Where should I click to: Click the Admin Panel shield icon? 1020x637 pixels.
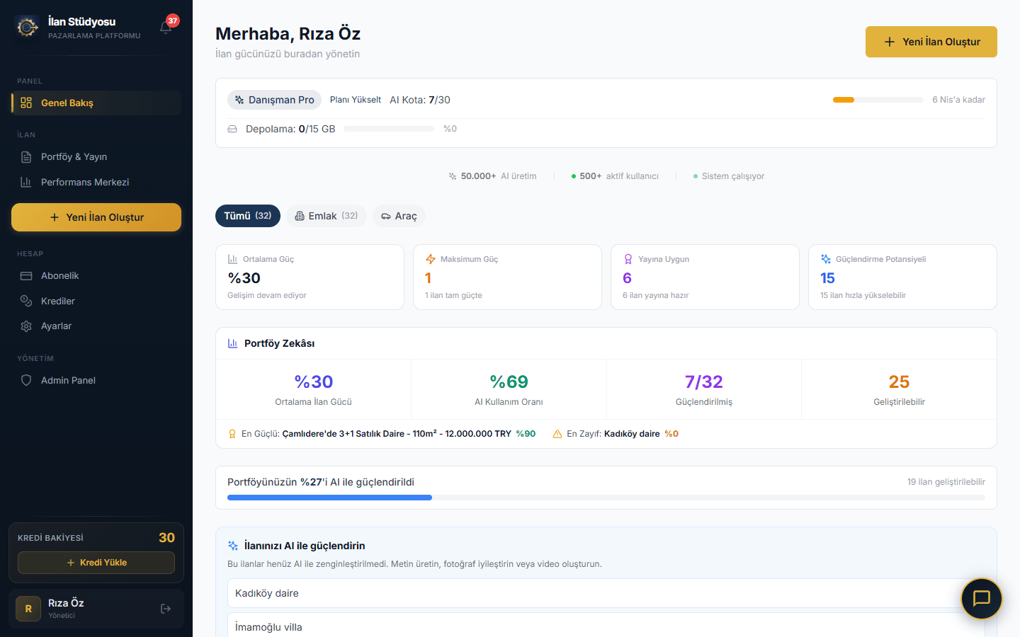26,380
